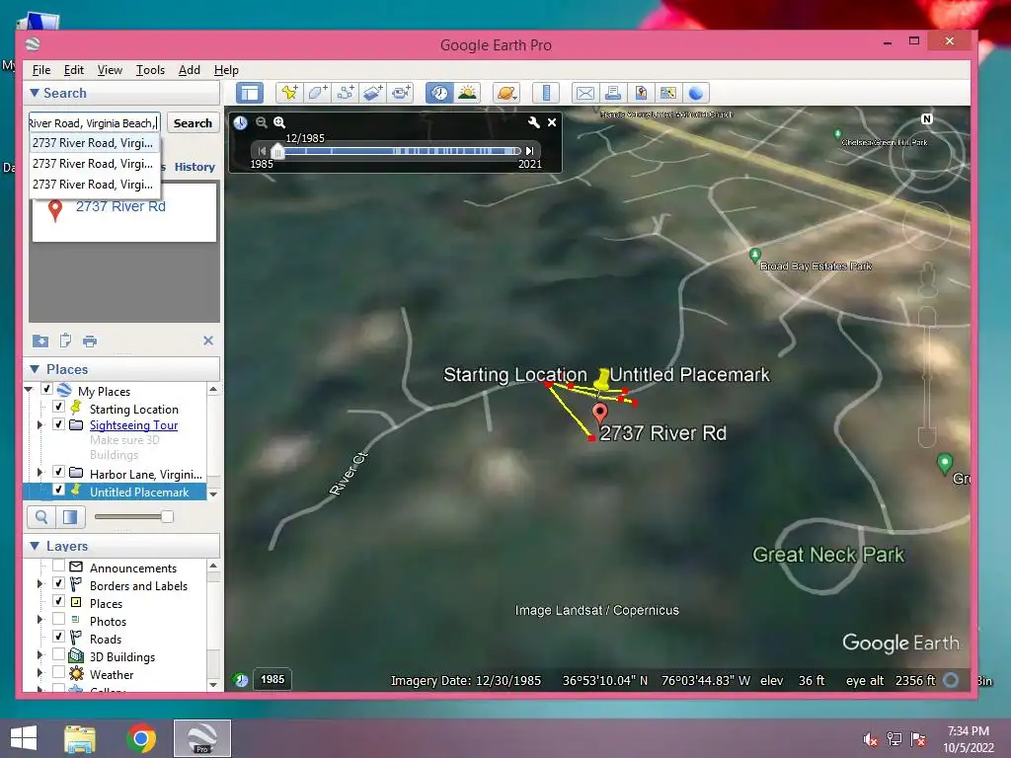Enable Announcements layer checkbox

(x=58, y=566)
